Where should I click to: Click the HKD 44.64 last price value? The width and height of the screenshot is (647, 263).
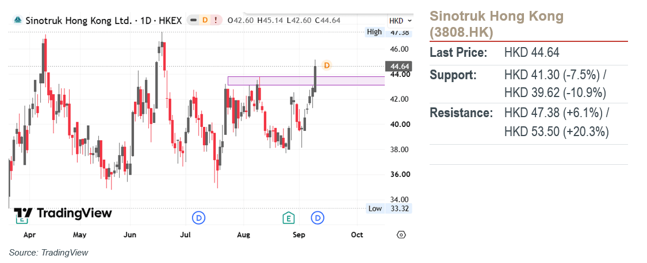click(532, 53)
